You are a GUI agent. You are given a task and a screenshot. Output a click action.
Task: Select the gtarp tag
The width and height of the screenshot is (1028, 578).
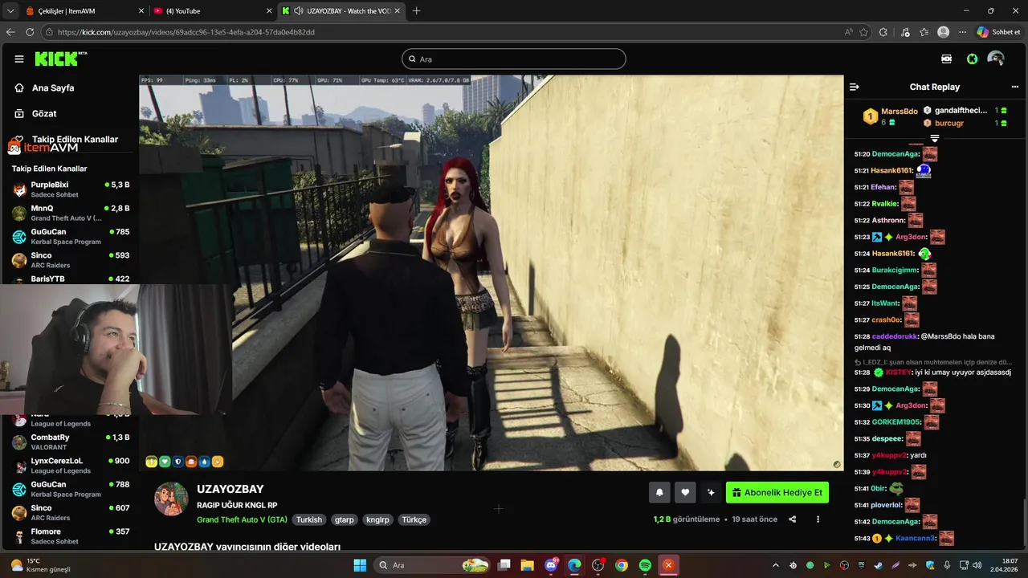point(344,519)
